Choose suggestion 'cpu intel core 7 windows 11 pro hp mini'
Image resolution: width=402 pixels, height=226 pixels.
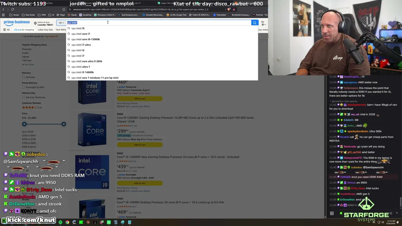pos(162,78)
